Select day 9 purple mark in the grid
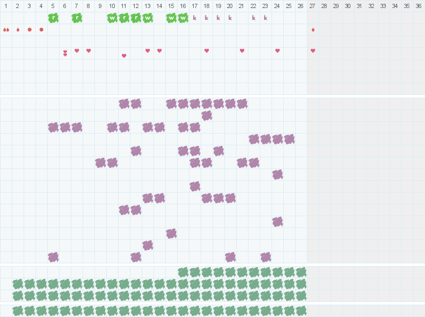Screen dimensions: 425x317 [100, 163]
